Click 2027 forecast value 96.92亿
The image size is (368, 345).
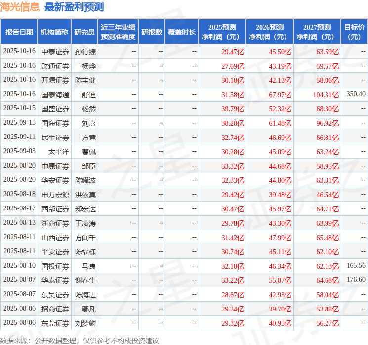click(x=327, y=123)
